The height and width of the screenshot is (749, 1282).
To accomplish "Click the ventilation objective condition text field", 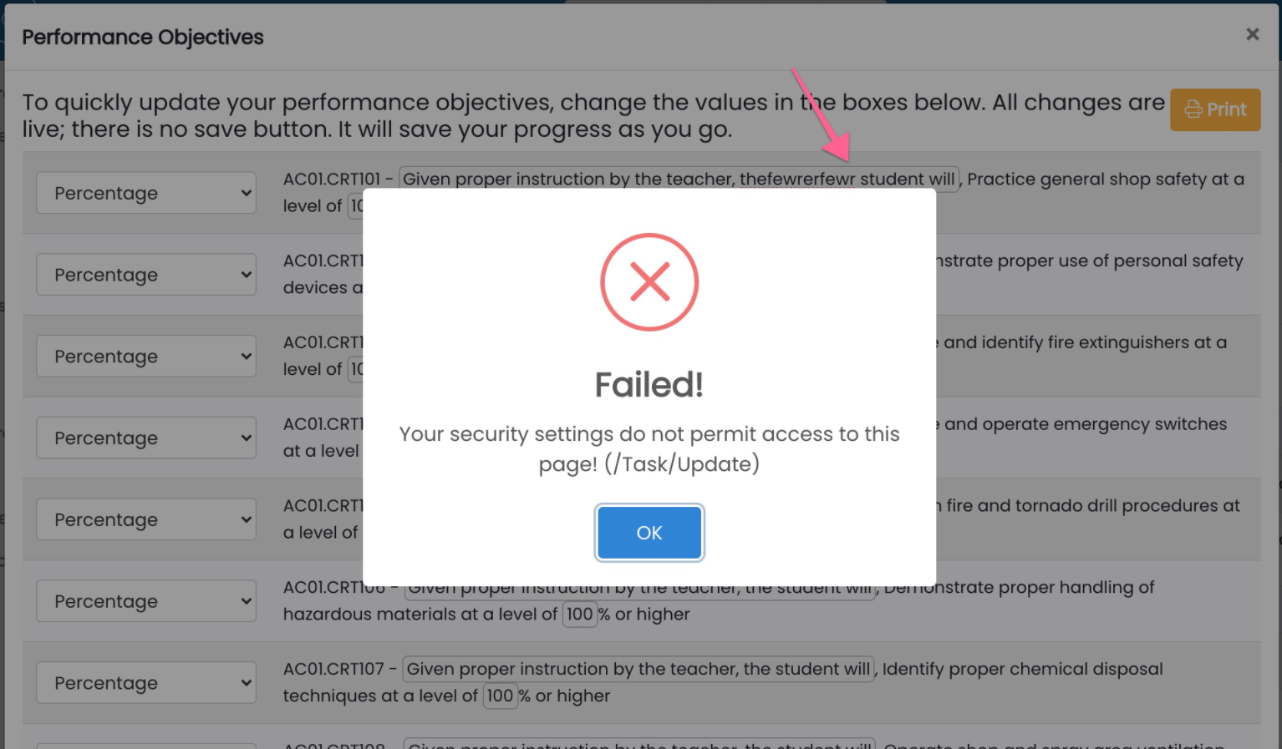I will (638, 744).
